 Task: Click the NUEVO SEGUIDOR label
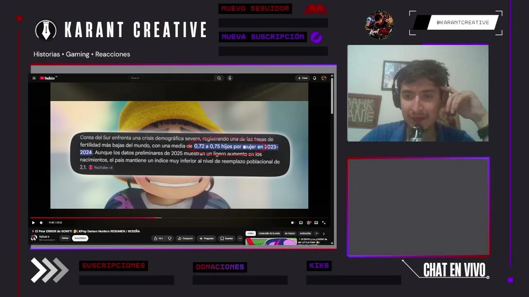click(255, 9)
